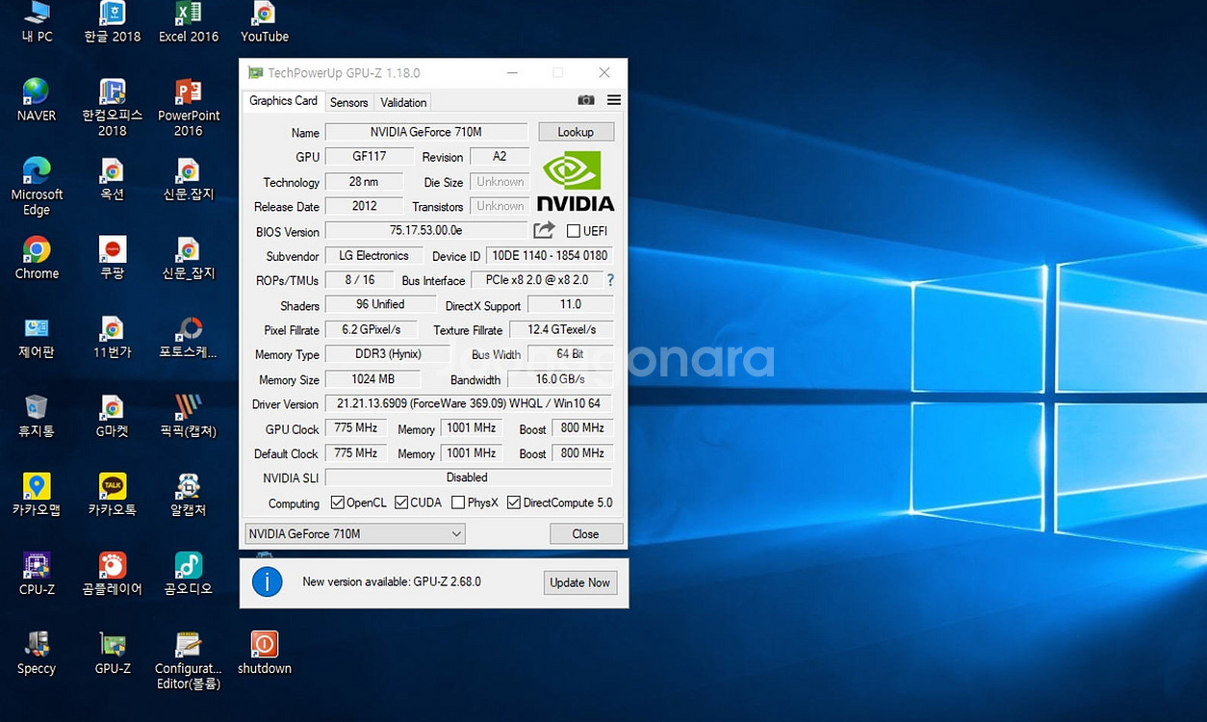Click the Pixel Fillrate field 6.2 GPixel/s
Viewport: 1207px width, 722px height.
pyautogui.click(x=372, y=329)
